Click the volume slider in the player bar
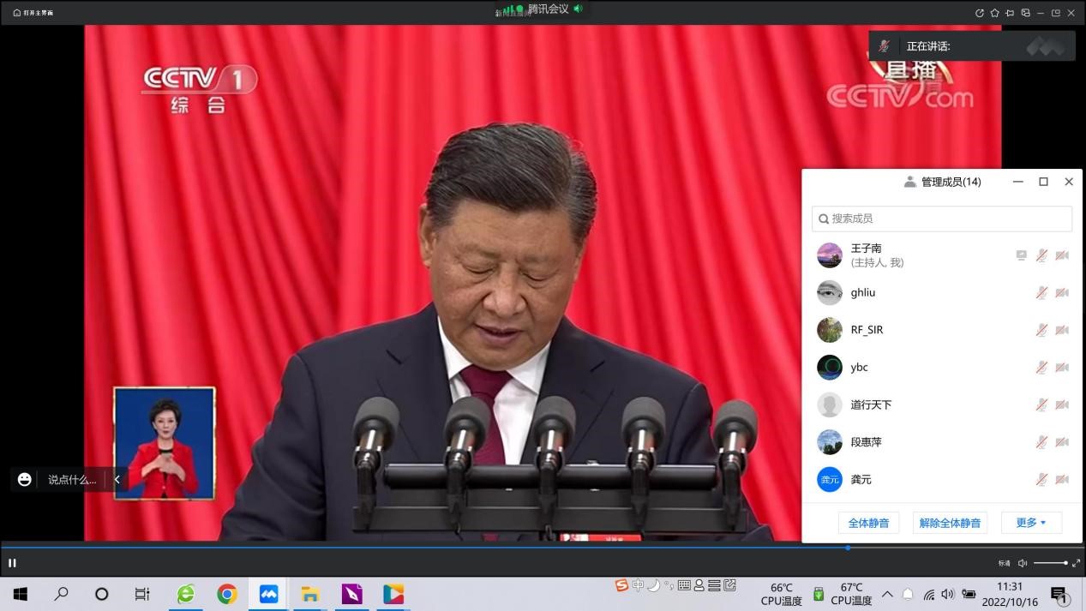 pyautogui.click(x=1050, y=563)
